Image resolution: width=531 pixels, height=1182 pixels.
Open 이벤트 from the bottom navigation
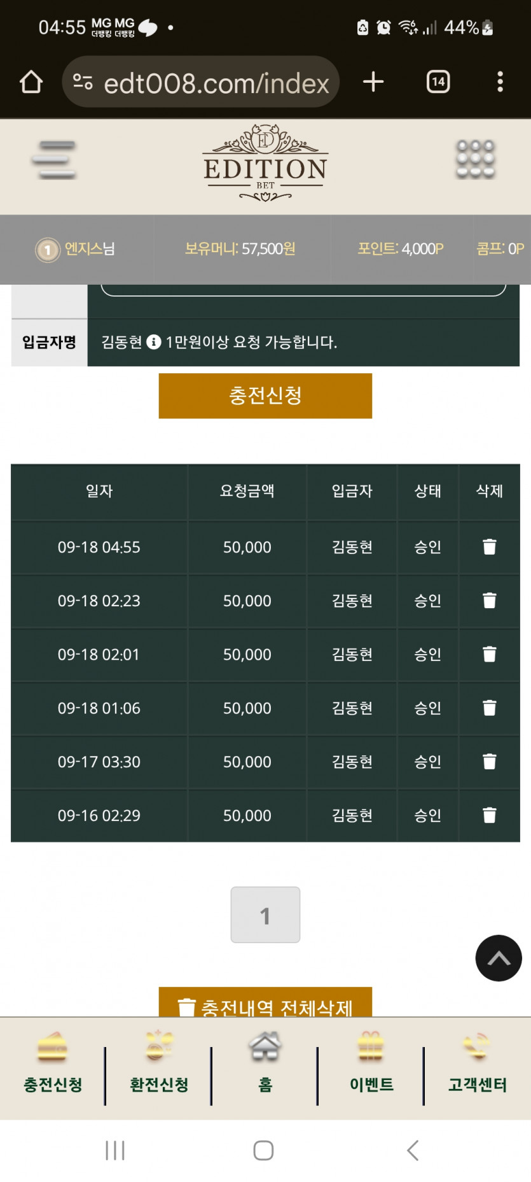click(371, 1063)
